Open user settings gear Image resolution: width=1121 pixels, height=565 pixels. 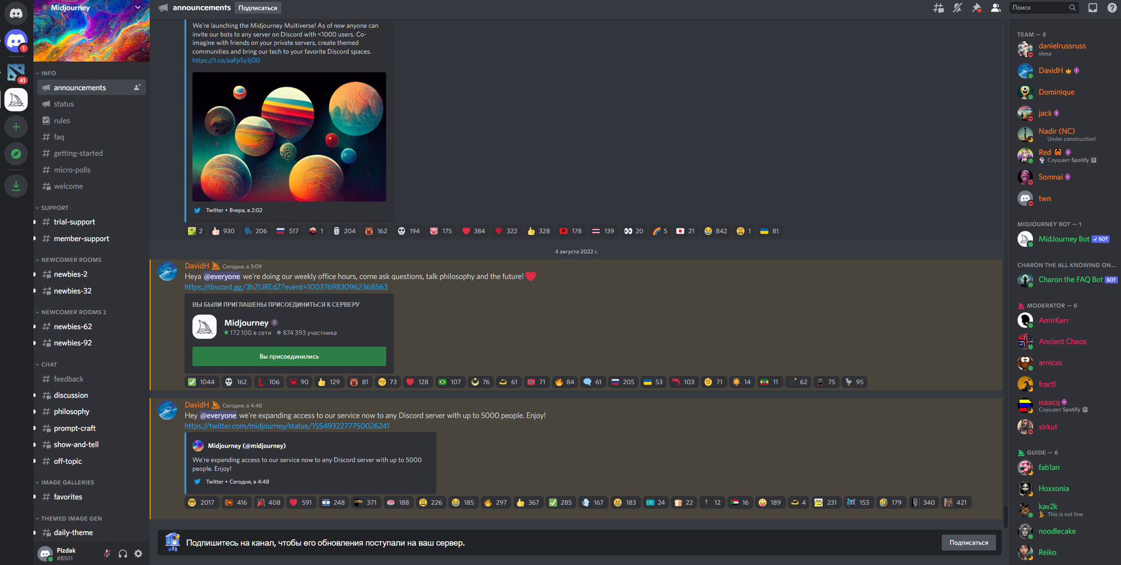[138, 554]
